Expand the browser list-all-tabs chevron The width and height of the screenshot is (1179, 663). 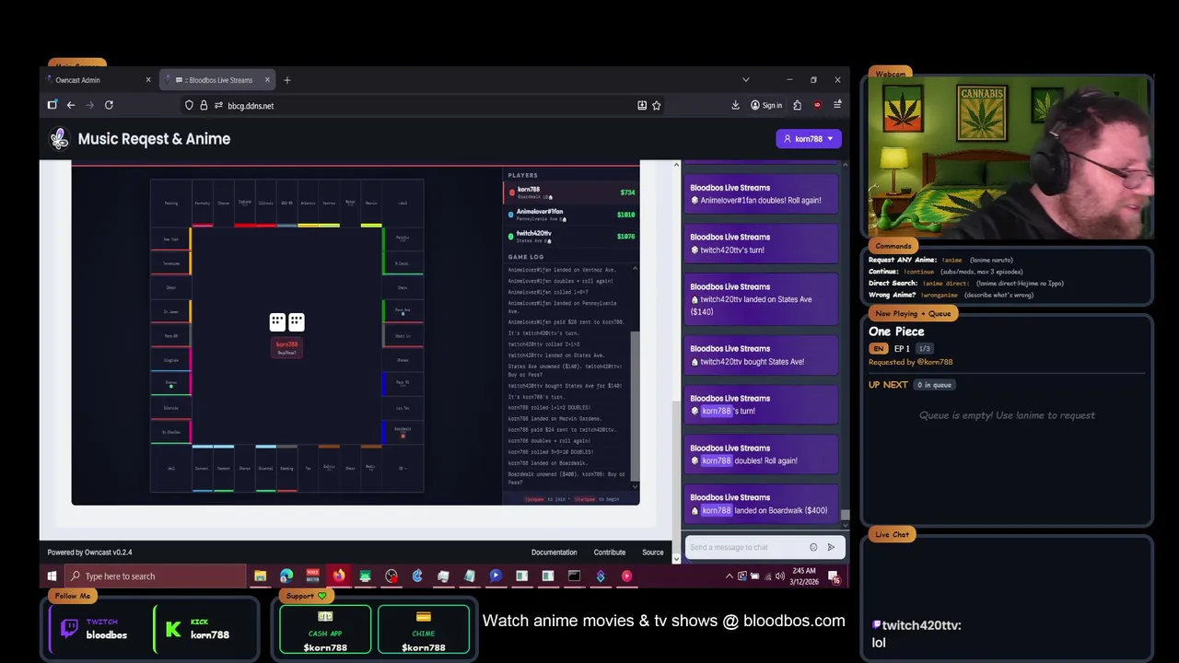[745, 80]
